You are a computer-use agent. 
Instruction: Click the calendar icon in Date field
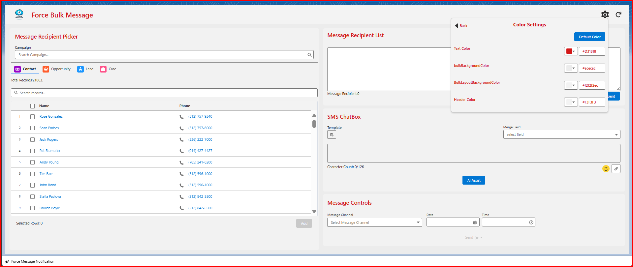(475, 222)
